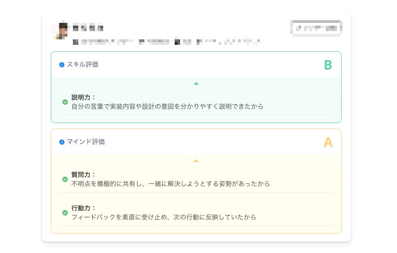Click the comment starting with フィードバックを素直に
The height and width of the screenshot is (253, 397).
pyautogui.click(x=164, y=217)
